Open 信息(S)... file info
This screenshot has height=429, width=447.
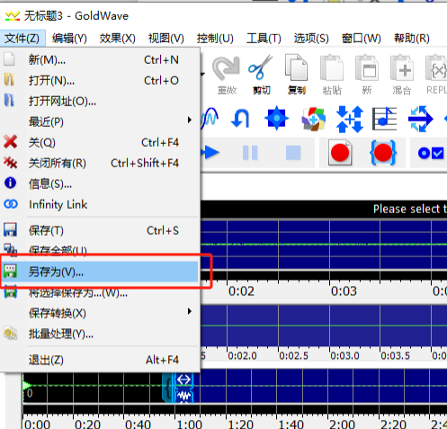(100, 183)
